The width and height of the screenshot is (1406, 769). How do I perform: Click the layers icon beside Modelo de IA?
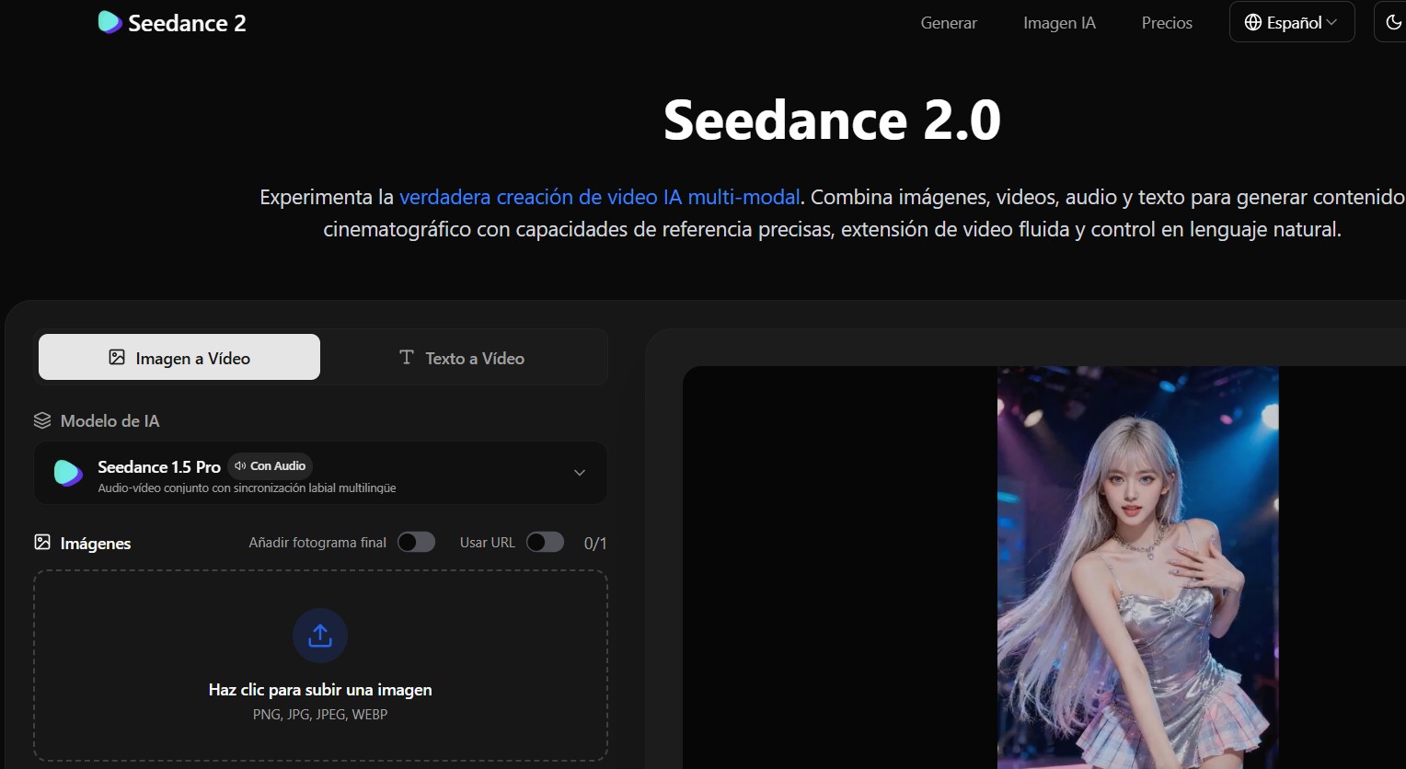tap(42, 420)
